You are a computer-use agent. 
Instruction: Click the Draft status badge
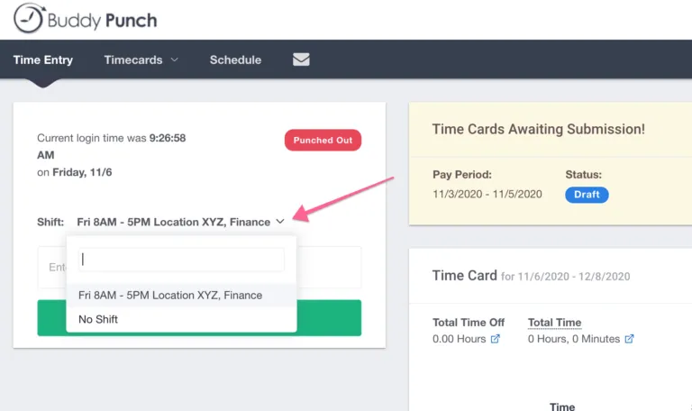587,195
